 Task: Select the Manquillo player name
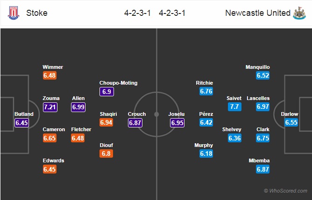tap(258, 67)
